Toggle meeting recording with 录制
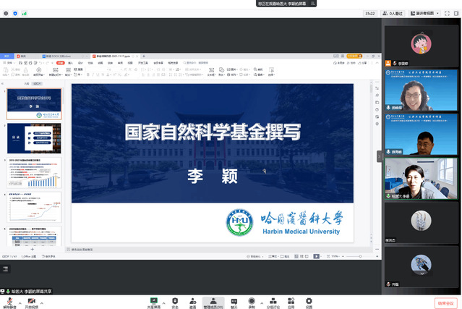 252,300
